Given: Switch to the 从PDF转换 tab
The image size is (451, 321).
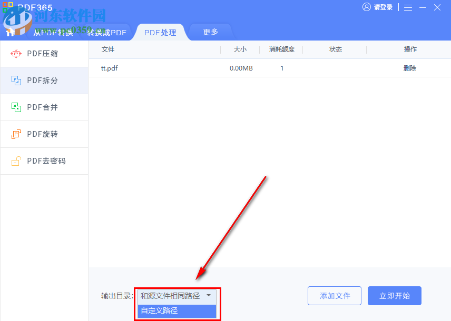Looking at the screenshot, I should pos(54,32).
